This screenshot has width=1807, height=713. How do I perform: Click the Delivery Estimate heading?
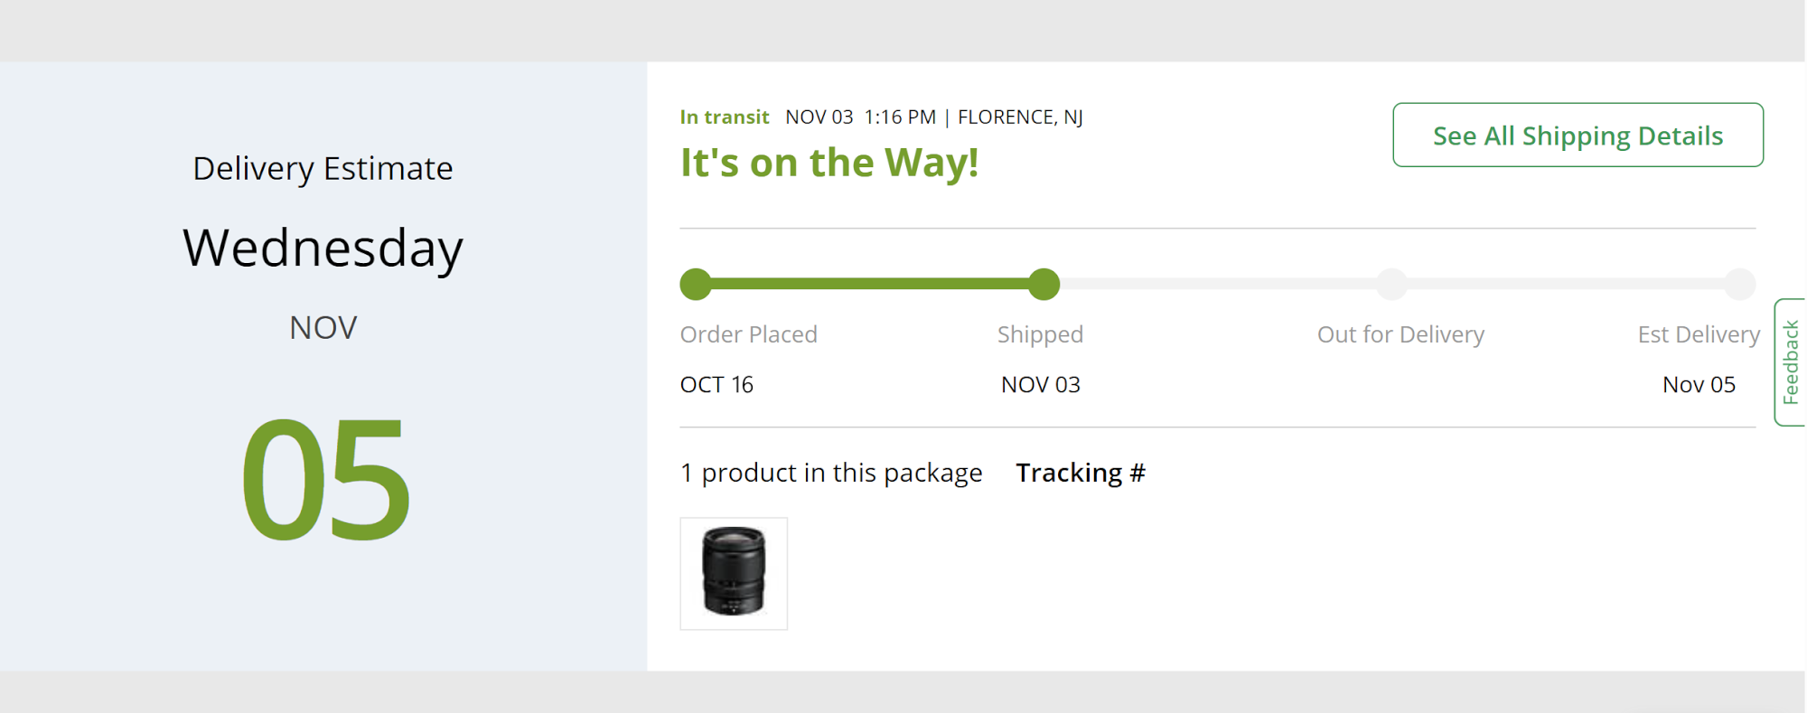(323, 169)
